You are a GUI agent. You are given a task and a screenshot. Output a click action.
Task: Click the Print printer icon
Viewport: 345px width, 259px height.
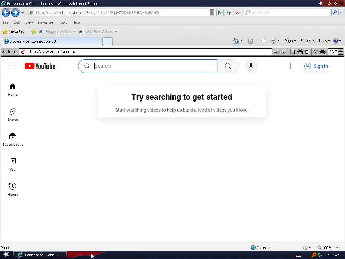click(x=273, y=41)
